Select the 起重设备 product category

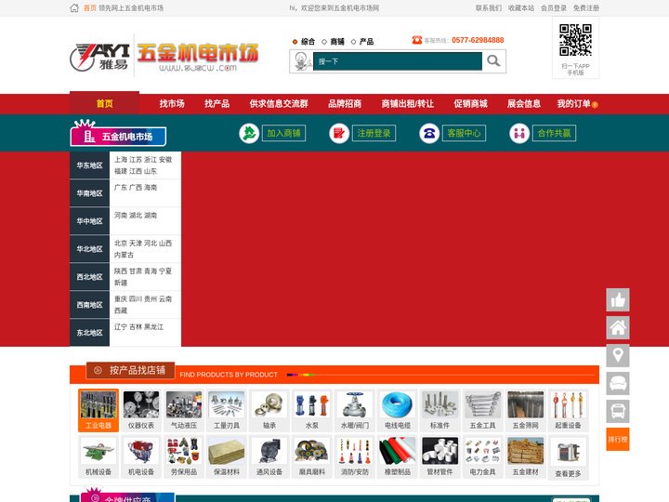pyautogui.click(x=568, y=410)
